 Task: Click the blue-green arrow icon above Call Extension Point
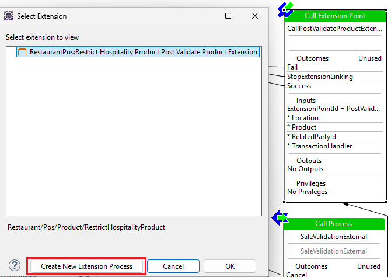pyautogui.click(x=286, y=9)
